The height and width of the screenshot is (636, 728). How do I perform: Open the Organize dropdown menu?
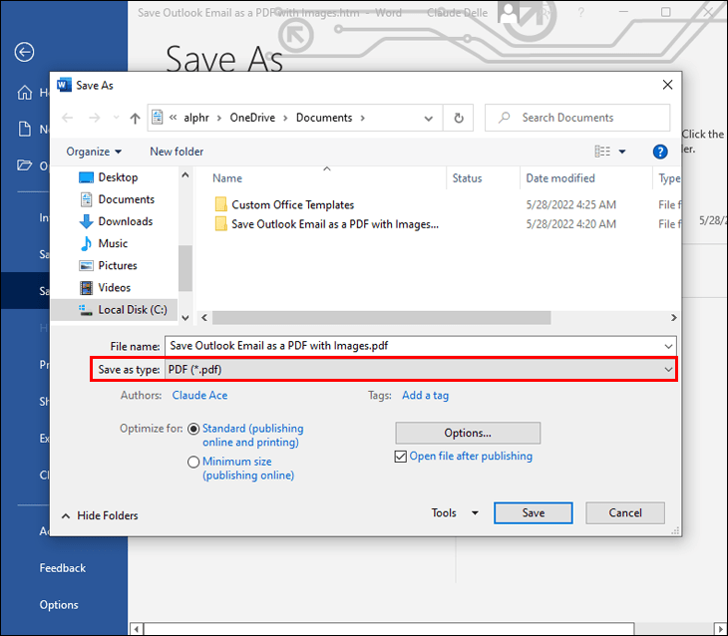tap(94, 152)
